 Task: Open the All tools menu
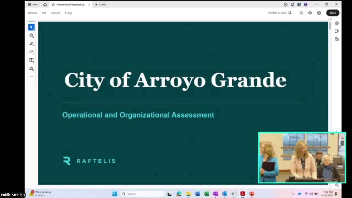tap(32, 13)
